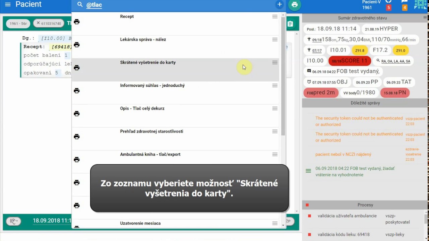Viewport: 429px width, 241px height.
Task: Click the 21.08.19 HYPER chip
Action: [x=381, y=29]
